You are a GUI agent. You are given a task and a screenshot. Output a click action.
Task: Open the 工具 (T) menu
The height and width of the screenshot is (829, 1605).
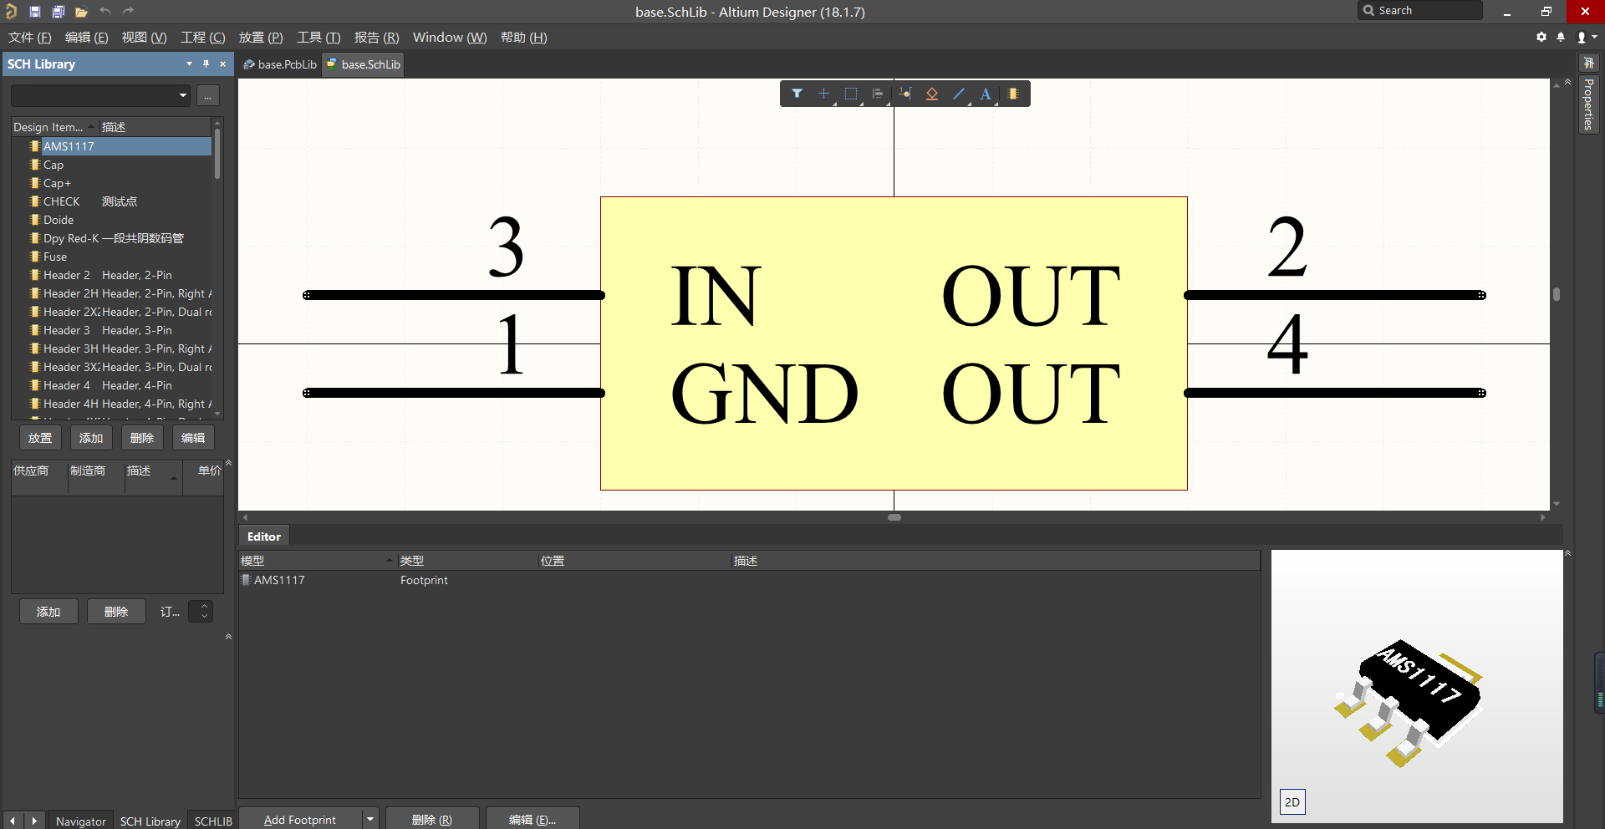pyautogui.click(x=318, y=38)
